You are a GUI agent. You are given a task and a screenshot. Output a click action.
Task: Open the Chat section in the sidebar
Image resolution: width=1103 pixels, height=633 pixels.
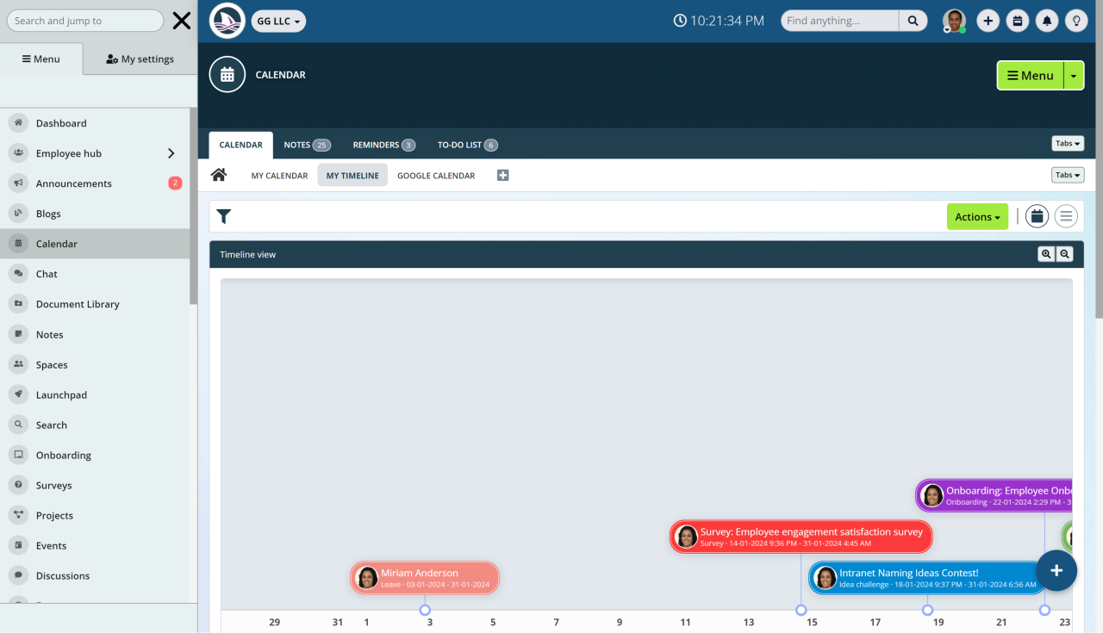pos(45,273)
